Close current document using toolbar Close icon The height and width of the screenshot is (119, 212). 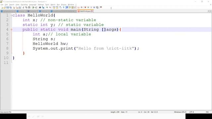pos(14,7)
